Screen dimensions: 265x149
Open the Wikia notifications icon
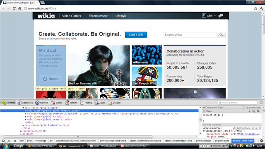pos(221,16)
